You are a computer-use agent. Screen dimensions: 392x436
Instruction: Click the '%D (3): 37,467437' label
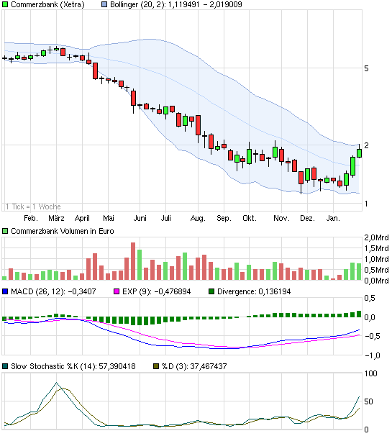[195, 366]
